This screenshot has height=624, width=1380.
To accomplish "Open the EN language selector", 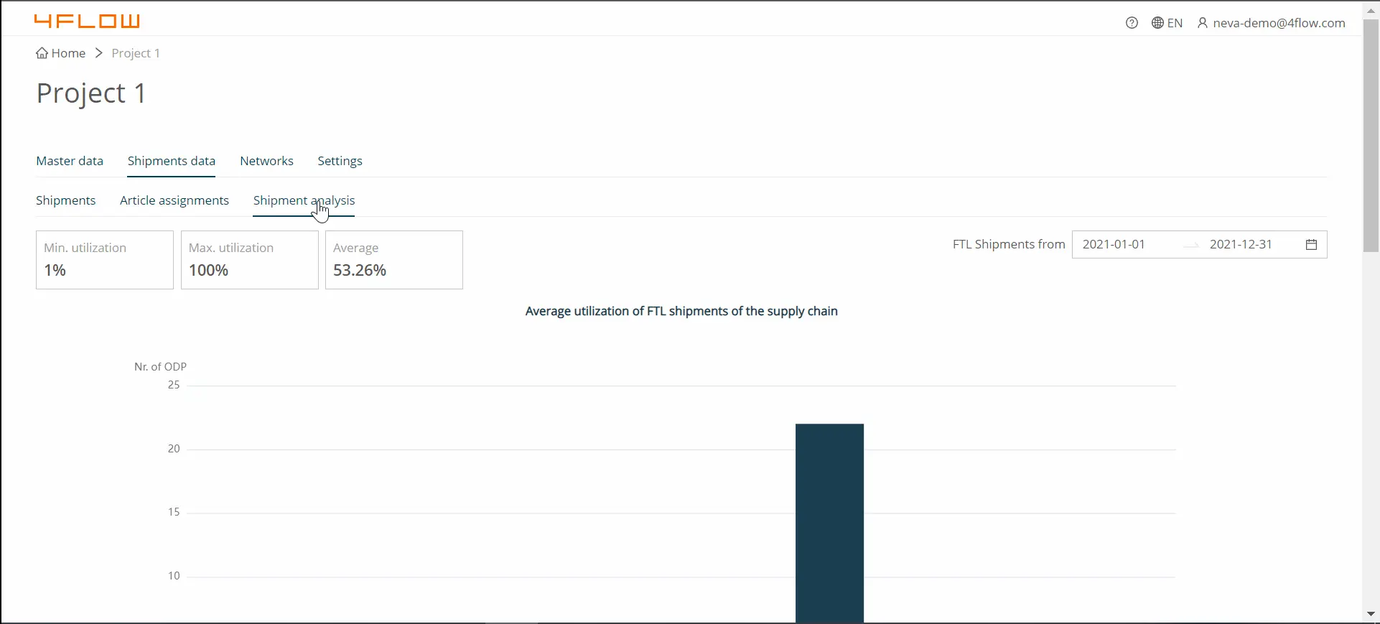I will pyautogui.click(x=1167, y=23).
